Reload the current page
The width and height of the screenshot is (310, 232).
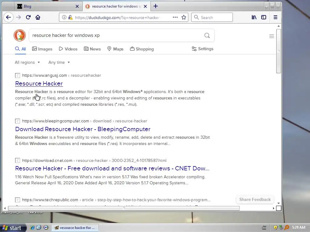(28, 17)
